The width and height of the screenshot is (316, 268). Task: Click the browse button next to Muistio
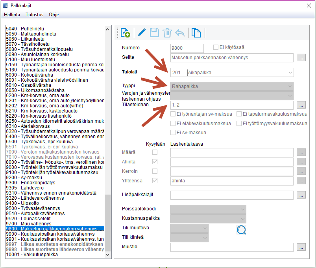pyautogui.click(x=301, y=247)
